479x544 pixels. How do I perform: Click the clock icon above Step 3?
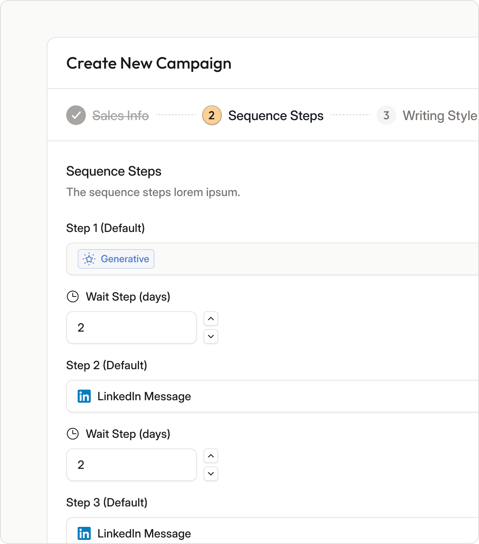click(73, 434)
